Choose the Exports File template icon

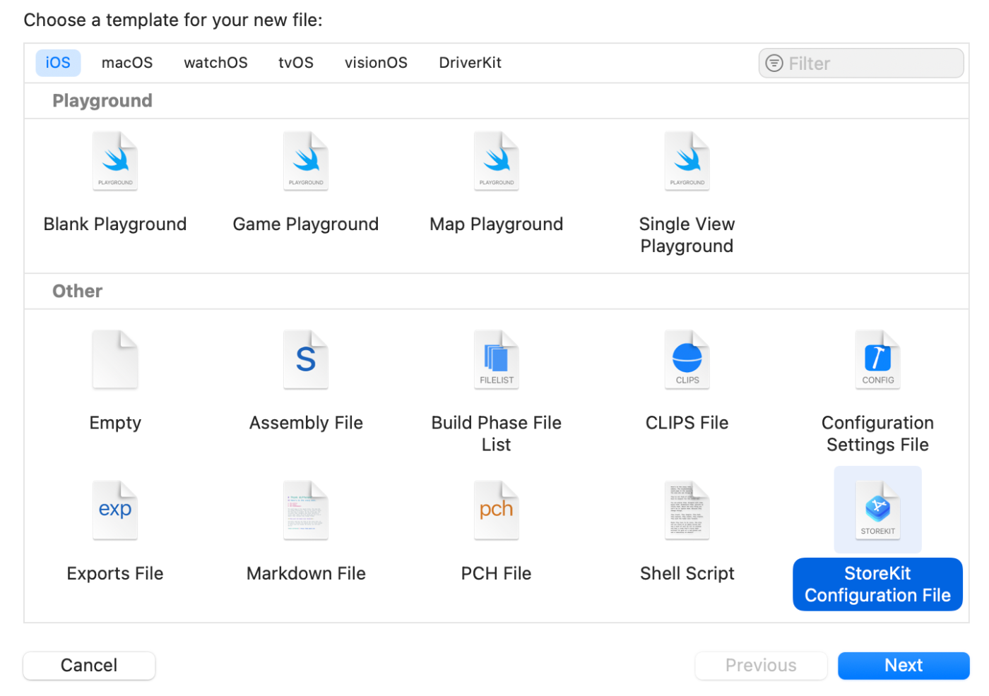[115, 510]
